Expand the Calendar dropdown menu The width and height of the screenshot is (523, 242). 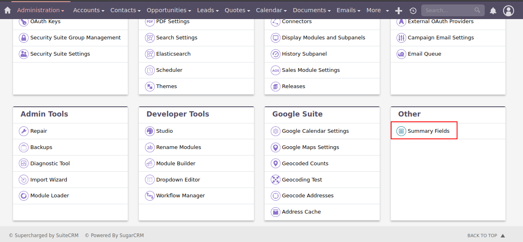[x=271, y=10]
